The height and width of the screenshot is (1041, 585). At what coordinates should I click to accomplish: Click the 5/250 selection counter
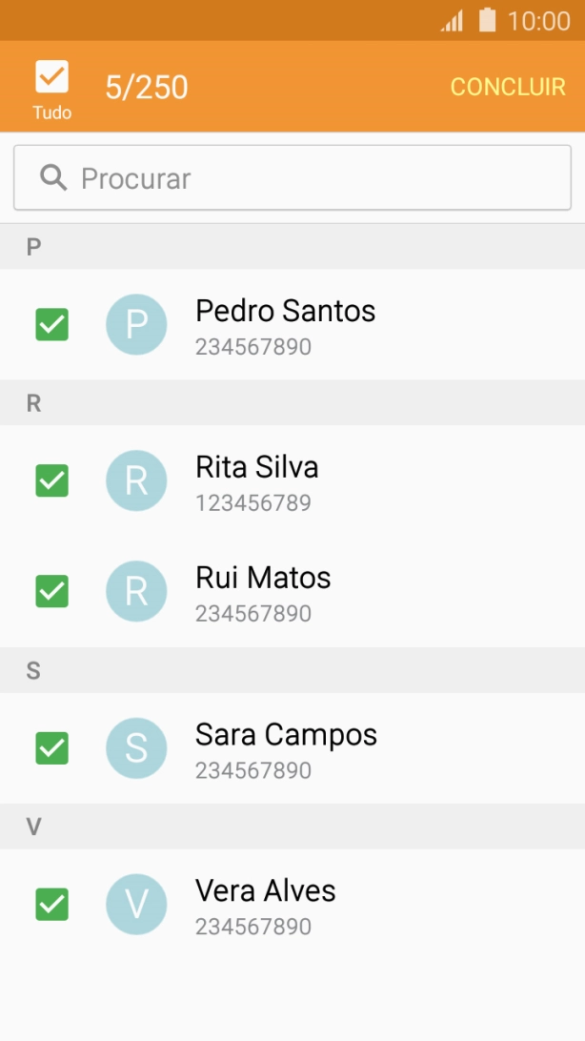148,87
